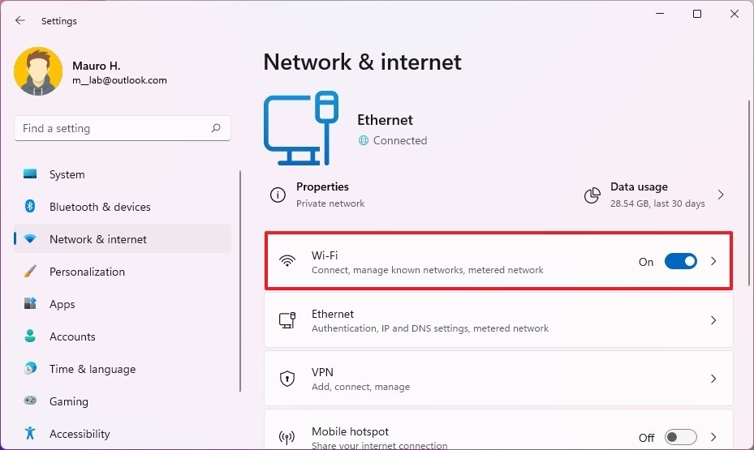This screenshot has height=450, width=754.
Task: Select Apps in the sidebar
Action: tap(62, 304)
